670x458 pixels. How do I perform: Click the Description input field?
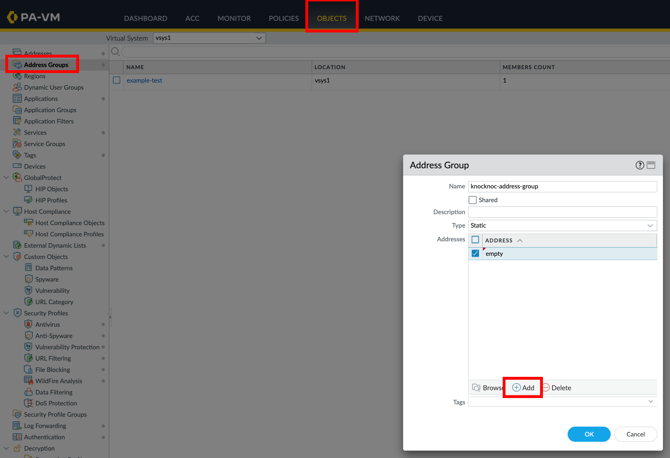(x=562, y=212)
